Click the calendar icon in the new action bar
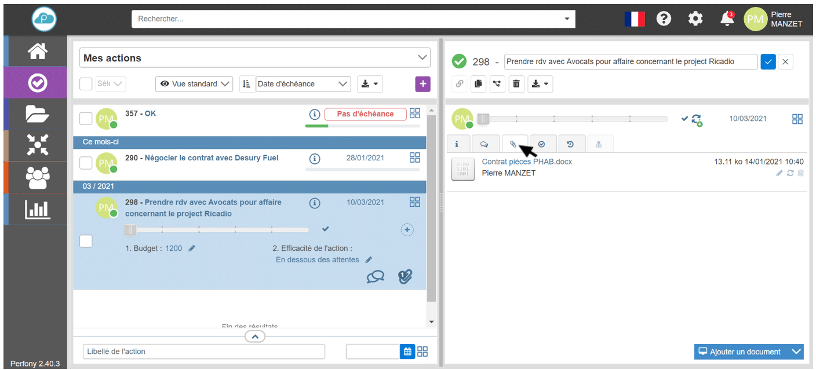 click(407, 351)
